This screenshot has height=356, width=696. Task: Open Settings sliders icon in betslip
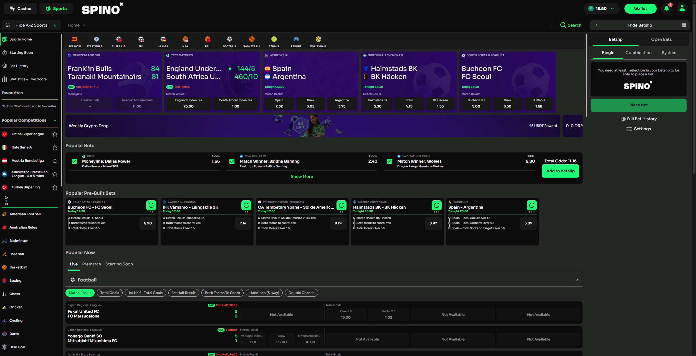coord(629,129)
